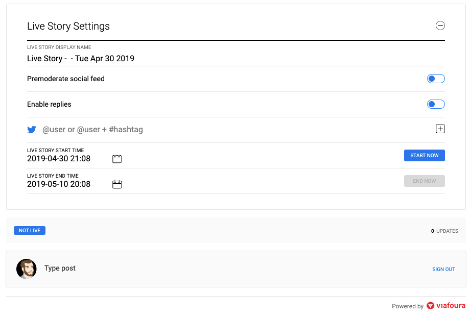Click the Live Story start time value
This screenshot has height=317, width=471.
point(59,159)
